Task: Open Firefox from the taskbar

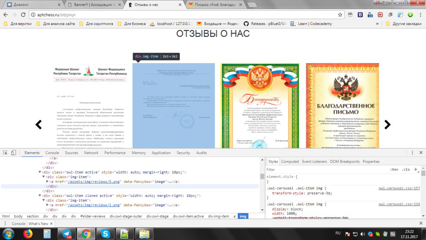Action: (28, 234)
